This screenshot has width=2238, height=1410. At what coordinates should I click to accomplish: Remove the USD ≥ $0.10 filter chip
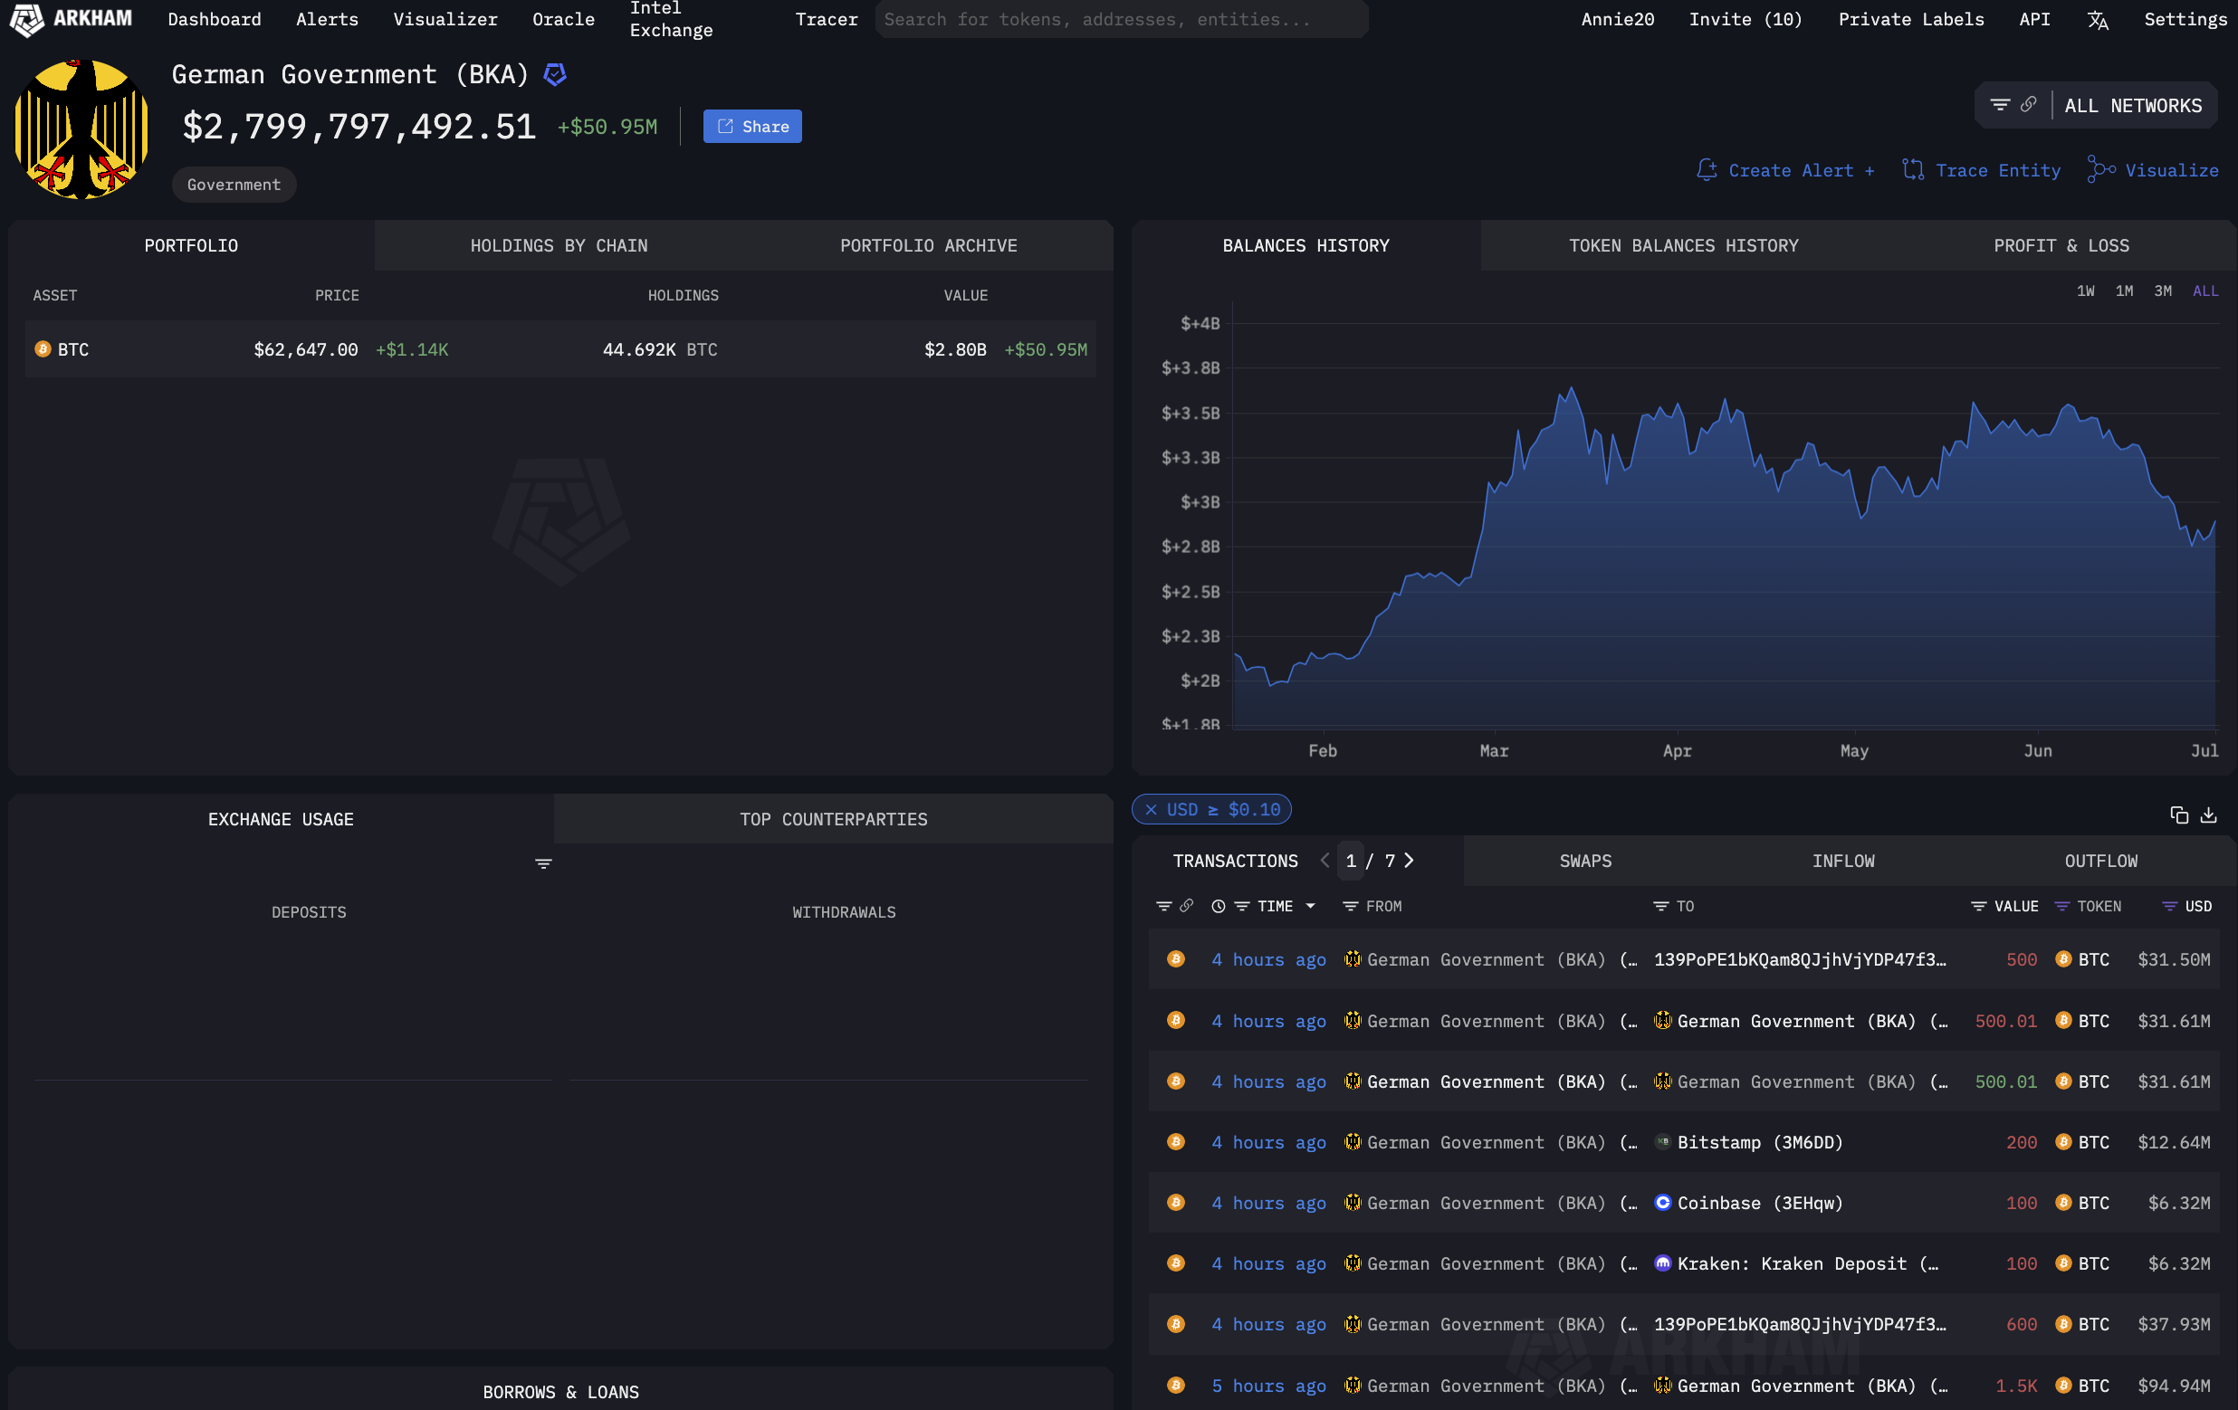(1151, 809)
